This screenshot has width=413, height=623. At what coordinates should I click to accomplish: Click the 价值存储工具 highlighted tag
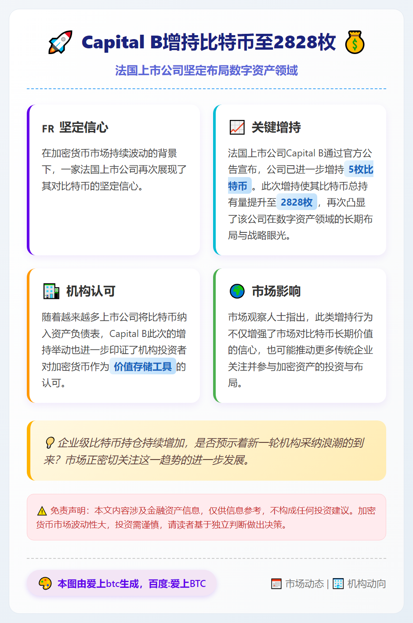pos(142,366)
